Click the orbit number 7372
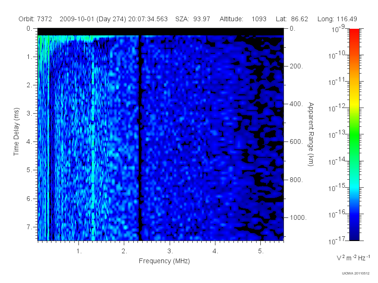 pos(44,19)
